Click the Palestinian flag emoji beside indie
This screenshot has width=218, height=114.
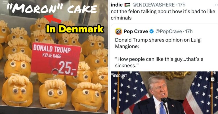pyautogui.click(x=127, y=5)
